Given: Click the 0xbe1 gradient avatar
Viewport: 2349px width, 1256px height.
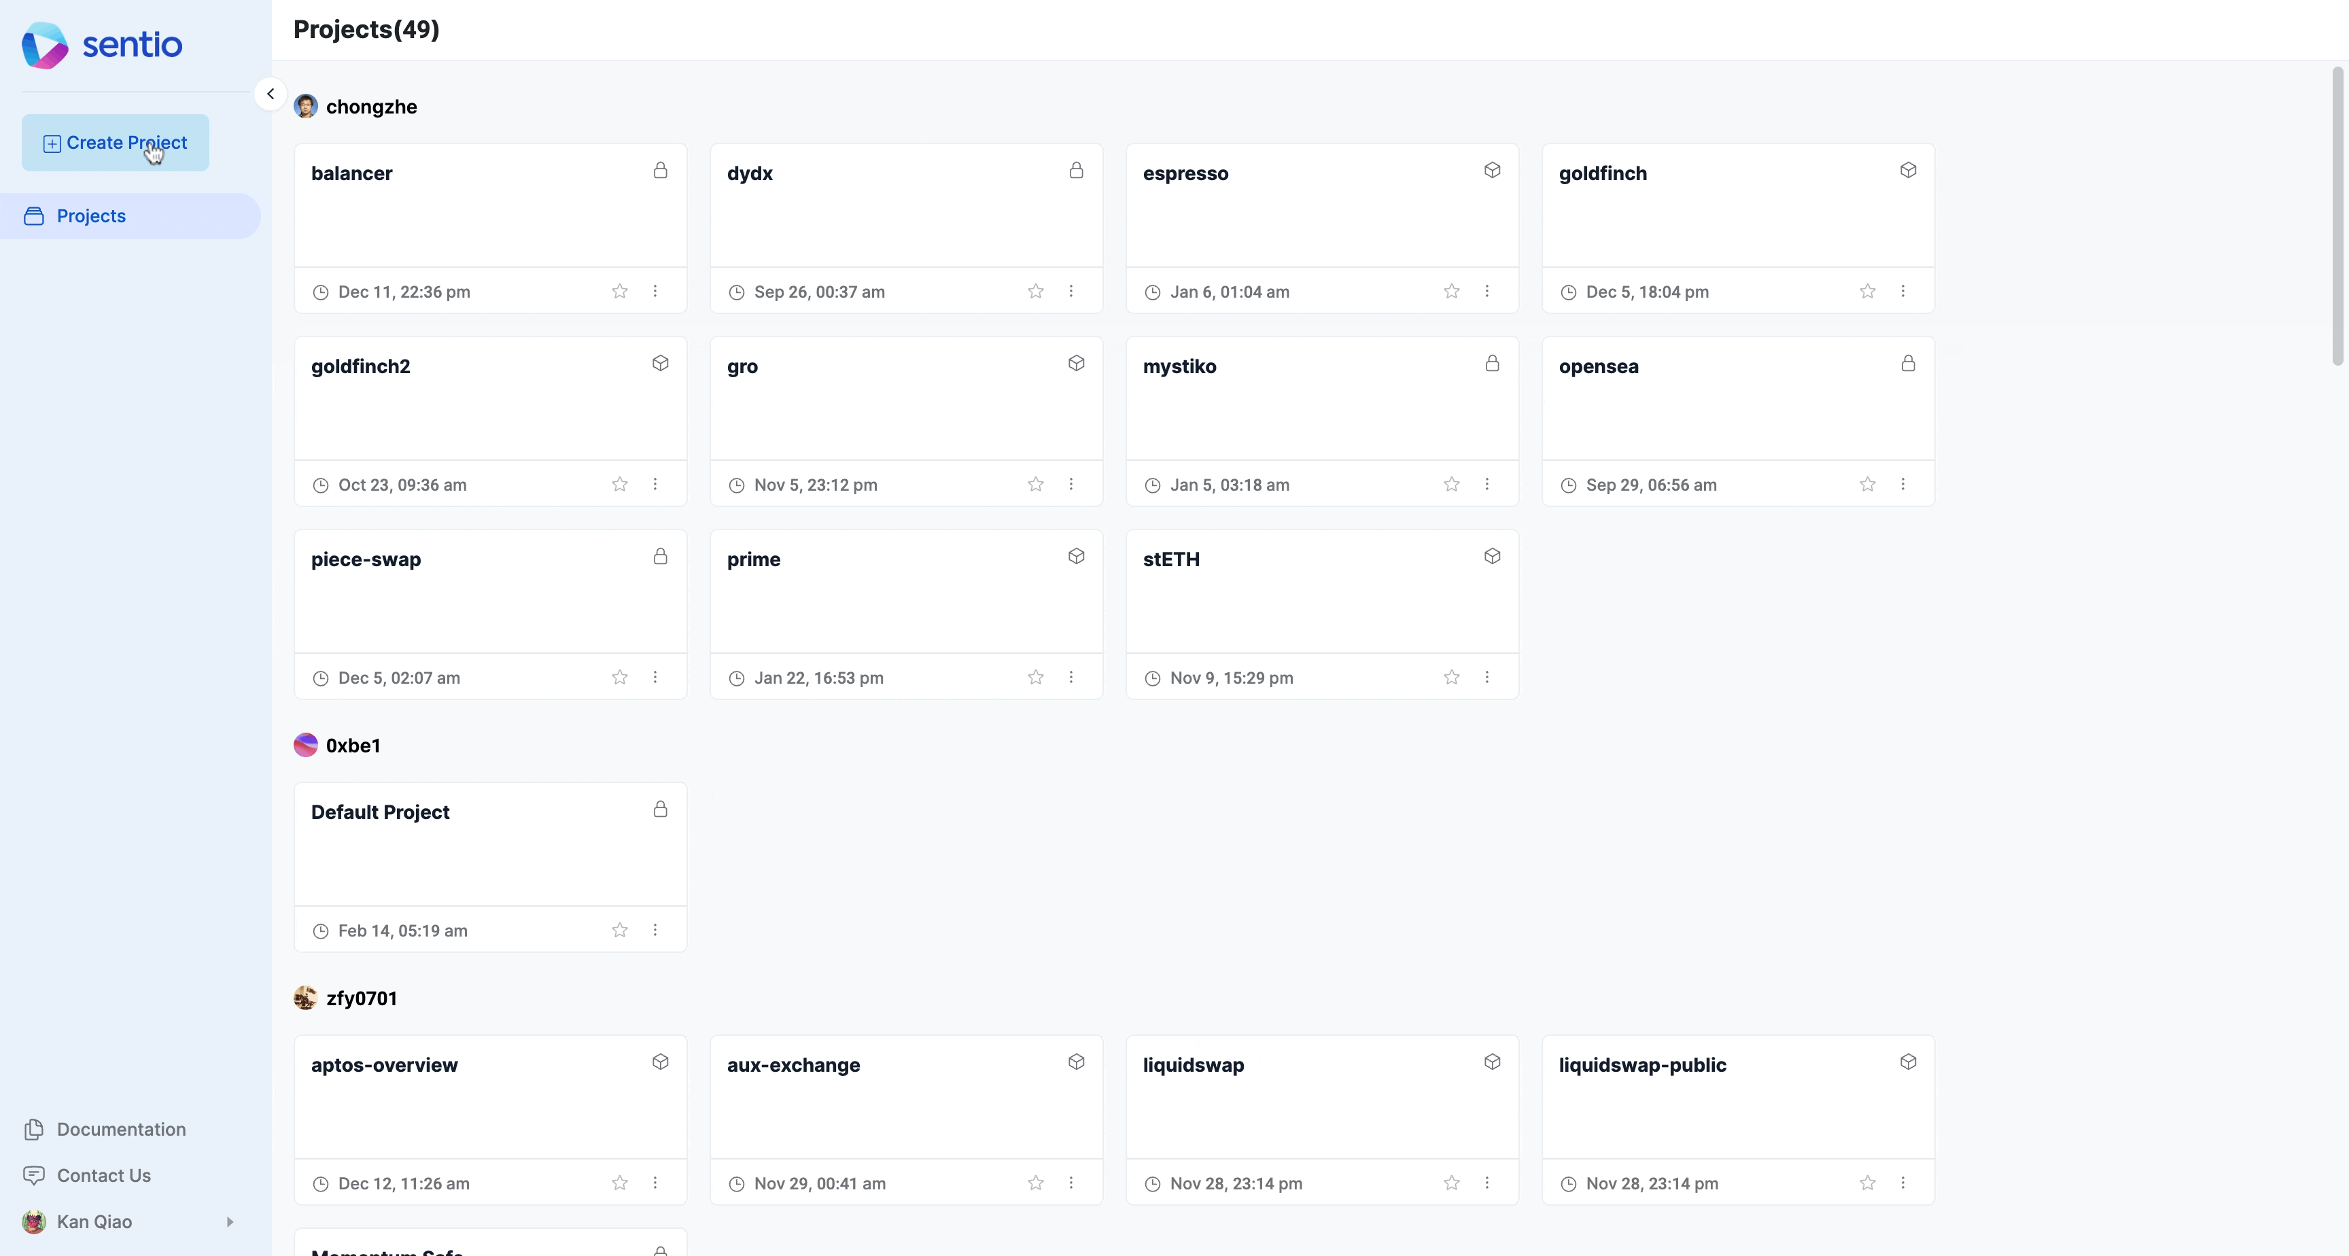Looking at the screenshot, I should (x=305, y=745).
